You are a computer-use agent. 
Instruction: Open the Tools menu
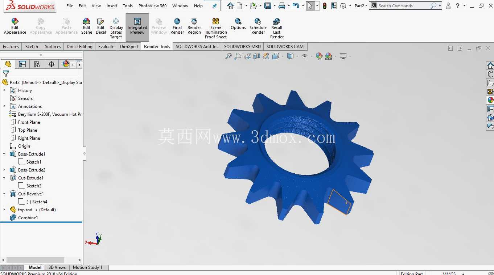tap(128, 6)
